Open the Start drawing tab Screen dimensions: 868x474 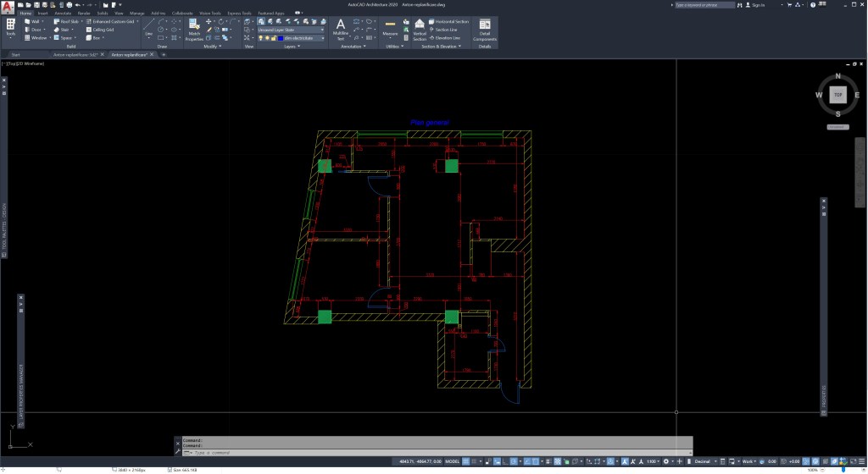(15, 54)
